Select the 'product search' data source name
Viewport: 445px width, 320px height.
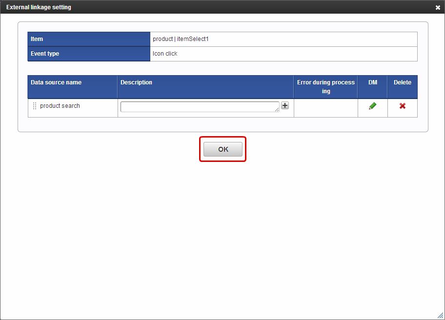click(x=60, y=106)
